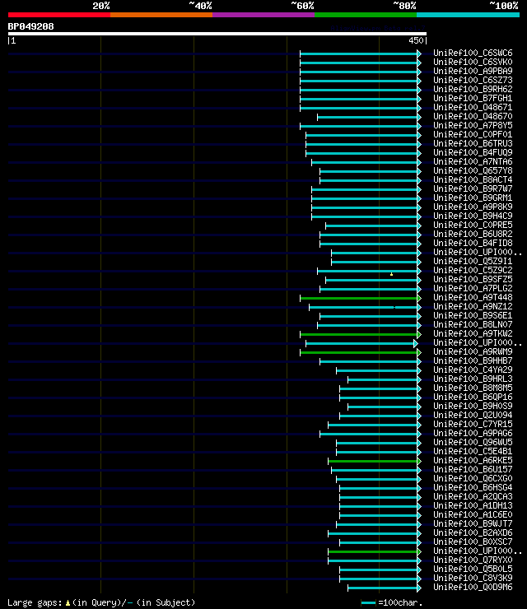Select hit label UniRef100_C8V3K9
Image resolution: width=527 pixels, height=609 pixels.
tap(473, 579)
